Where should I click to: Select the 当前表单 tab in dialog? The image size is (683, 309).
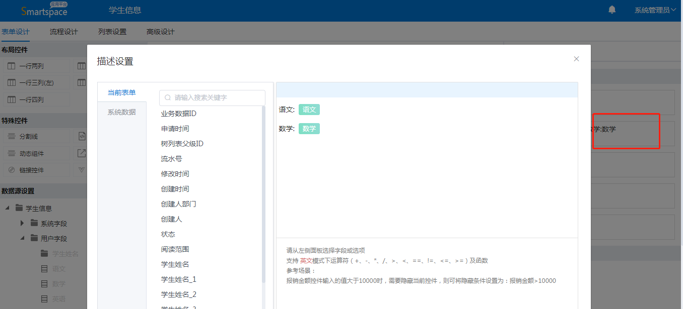pyautogui.click(x=122, y=92)
